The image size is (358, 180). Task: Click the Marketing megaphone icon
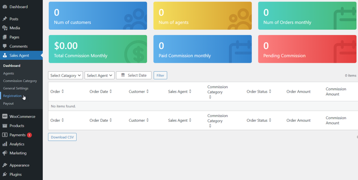(x=5, y=153)
